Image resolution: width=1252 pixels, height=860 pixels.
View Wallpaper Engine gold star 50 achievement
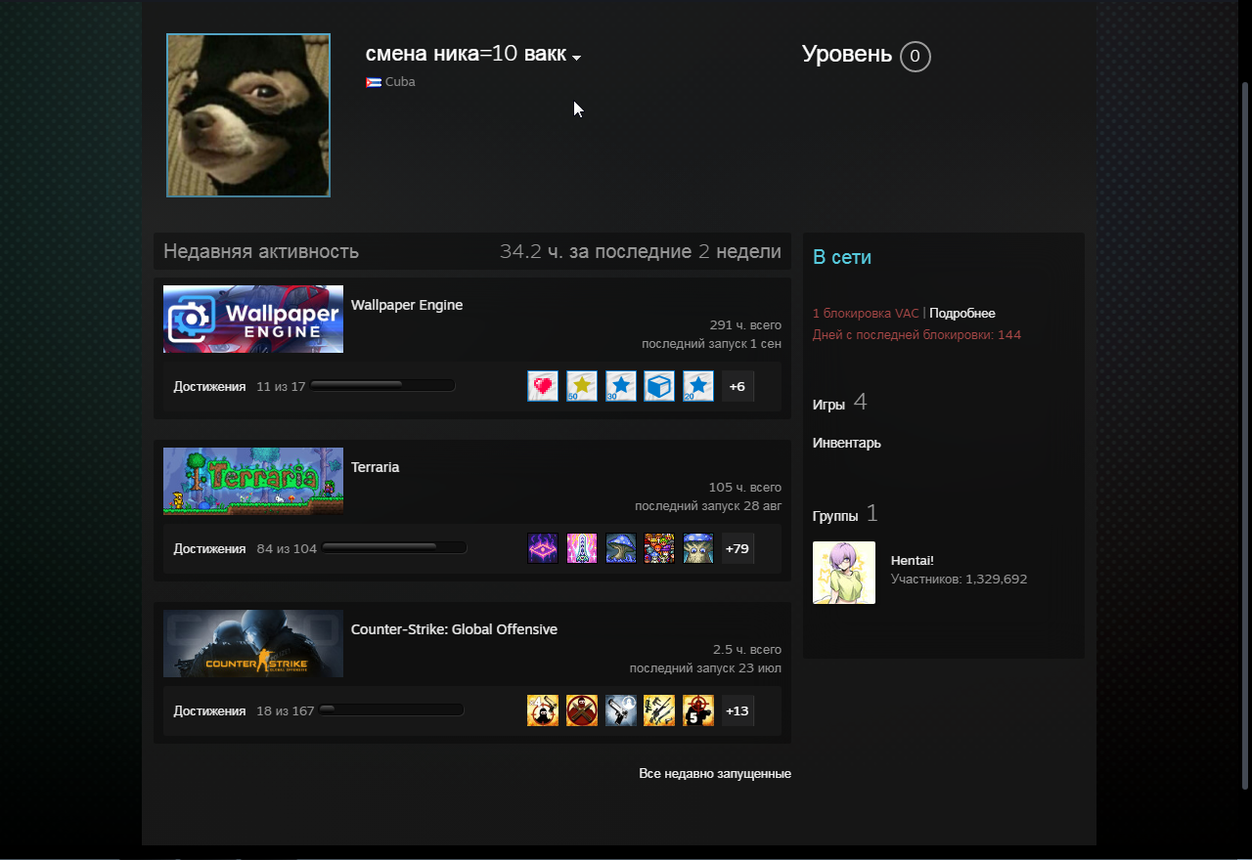[582, 386]
